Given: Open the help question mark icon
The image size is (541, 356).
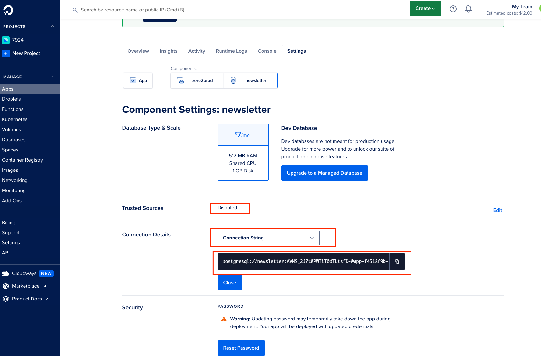Looking at the screenshot, I should click(x=453, y=9).
